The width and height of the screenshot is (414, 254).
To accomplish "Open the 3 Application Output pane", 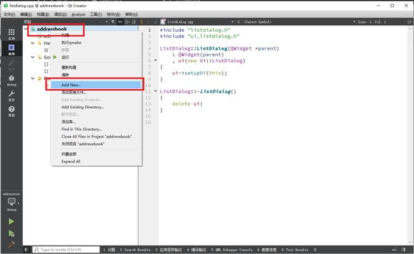I will tap(168, 249).
